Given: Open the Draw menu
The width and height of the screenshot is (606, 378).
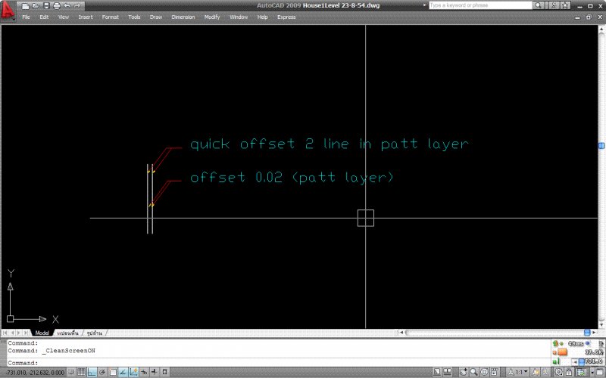Looking at the screenshot, I should point(156,17).
